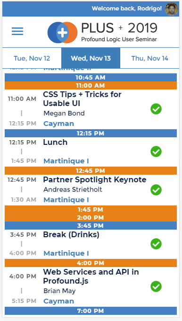Toggle green checkmark for Break (Drinks)

pos(156,244)
